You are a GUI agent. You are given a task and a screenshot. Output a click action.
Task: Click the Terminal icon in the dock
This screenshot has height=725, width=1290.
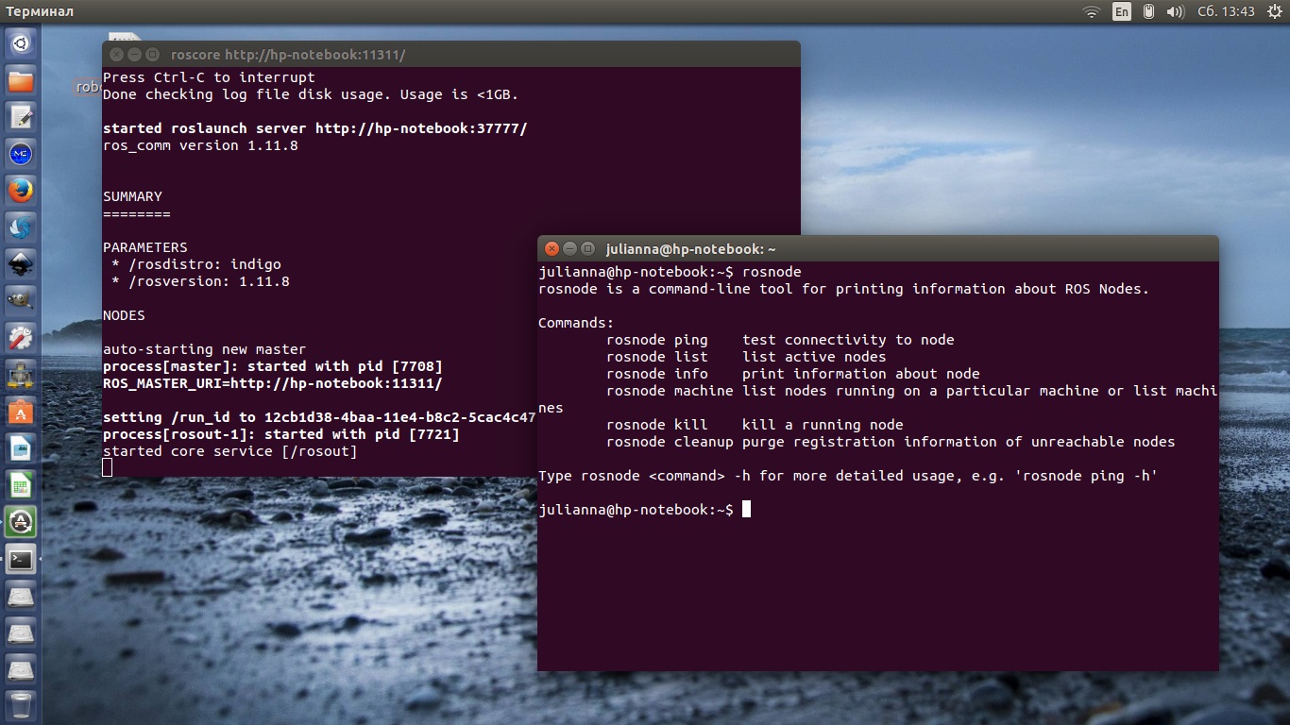click(x=21, y=559)
